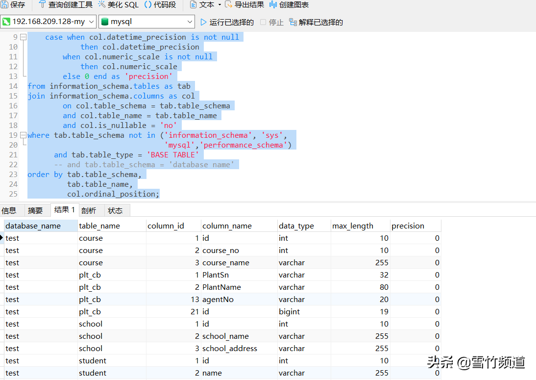Switch to the 信息 tab

(x=10, y=210)
